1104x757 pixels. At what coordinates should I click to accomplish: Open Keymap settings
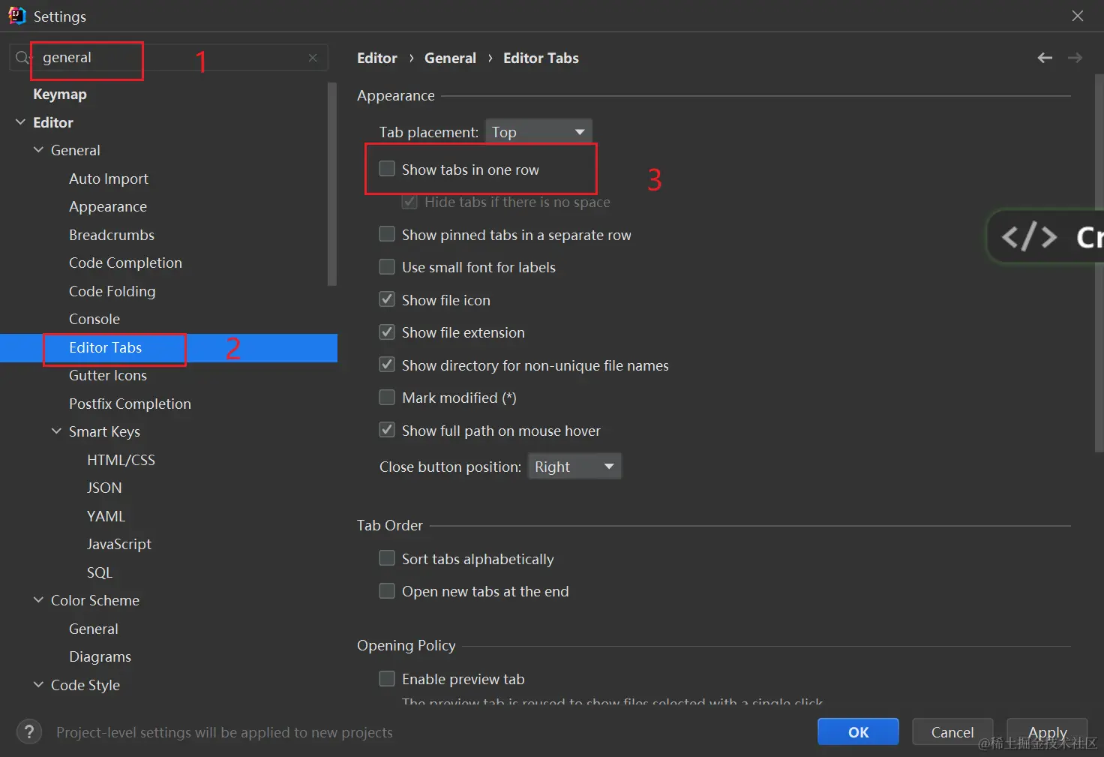pyautogui.click(x=60, y=94)
